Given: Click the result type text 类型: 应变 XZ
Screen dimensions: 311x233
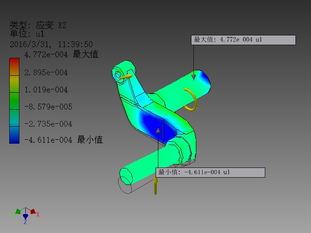Looking at the screenshot, I should pyautogui.click(x=38, y=25).
